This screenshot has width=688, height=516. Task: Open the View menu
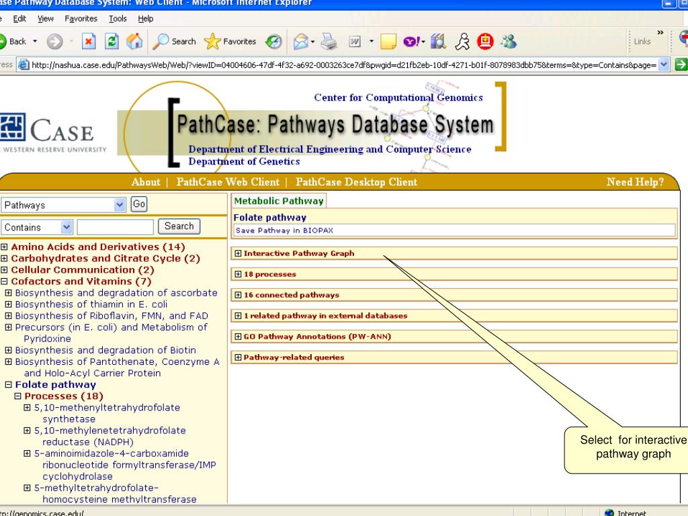tap(45, 18)
